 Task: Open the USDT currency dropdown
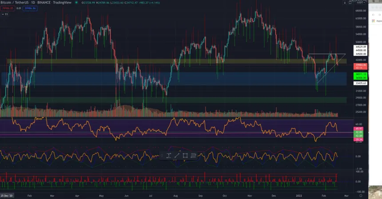361,2
